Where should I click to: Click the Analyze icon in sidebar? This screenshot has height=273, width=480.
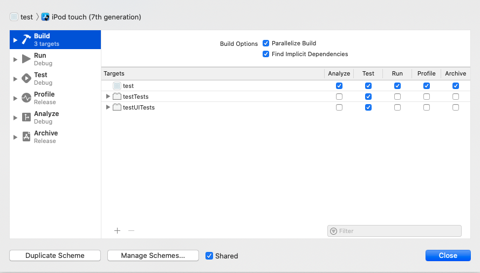(x=26, y=118)
